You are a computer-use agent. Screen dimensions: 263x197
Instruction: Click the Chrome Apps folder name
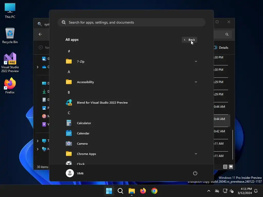click(x=86, y=154)
